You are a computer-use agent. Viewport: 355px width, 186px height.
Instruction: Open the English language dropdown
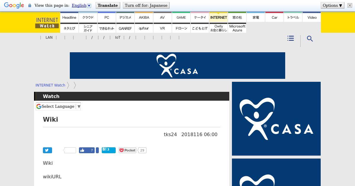point(81,5)
